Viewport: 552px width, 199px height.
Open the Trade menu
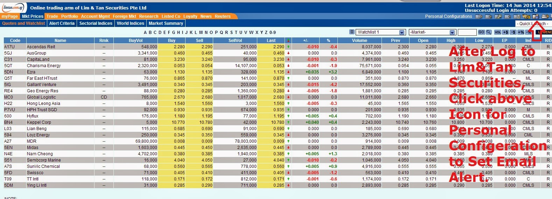[x=52, y=16]
